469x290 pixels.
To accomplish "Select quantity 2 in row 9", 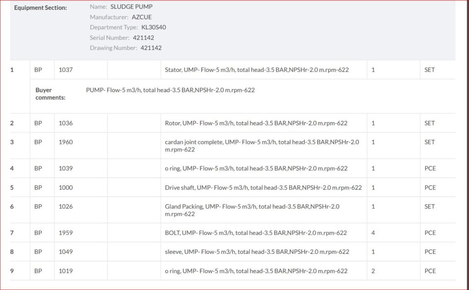I will (373, 271).
